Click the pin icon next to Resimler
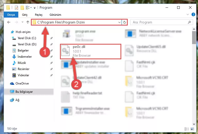The image size is (198, 134). click(51, 69)
